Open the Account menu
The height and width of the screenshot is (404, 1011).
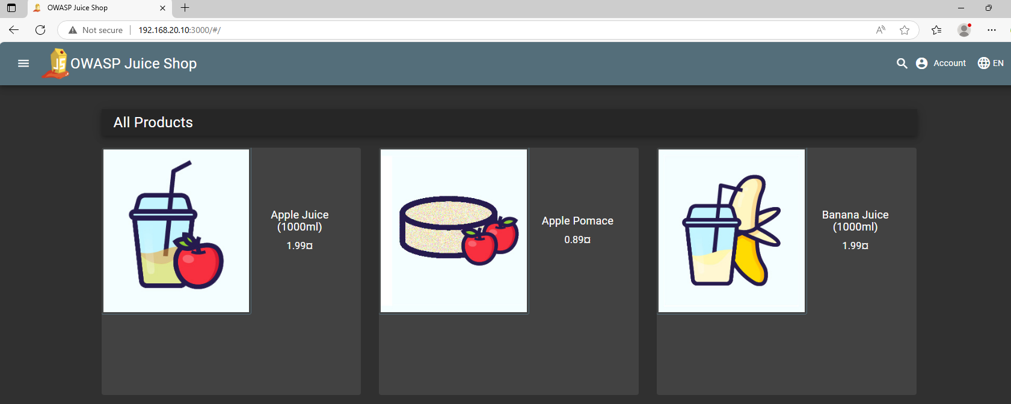(941, 63)
